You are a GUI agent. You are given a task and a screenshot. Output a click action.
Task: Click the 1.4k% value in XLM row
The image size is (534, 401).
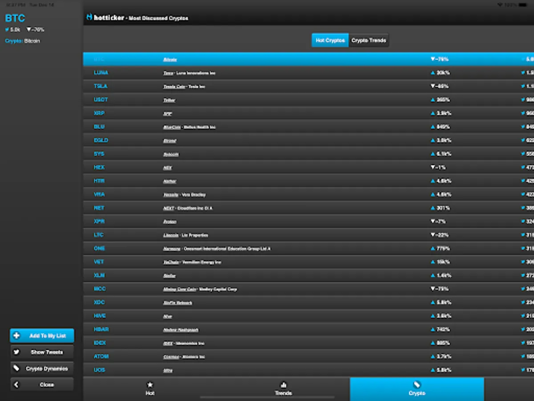[x=444, y=275]
